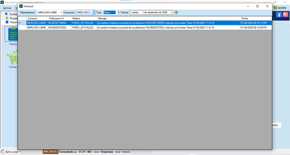Click MERCADO LIBRE cell in first row

pos(37,23)
